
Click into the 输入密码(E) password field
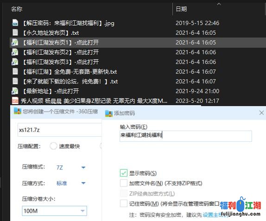pos(186,136)
